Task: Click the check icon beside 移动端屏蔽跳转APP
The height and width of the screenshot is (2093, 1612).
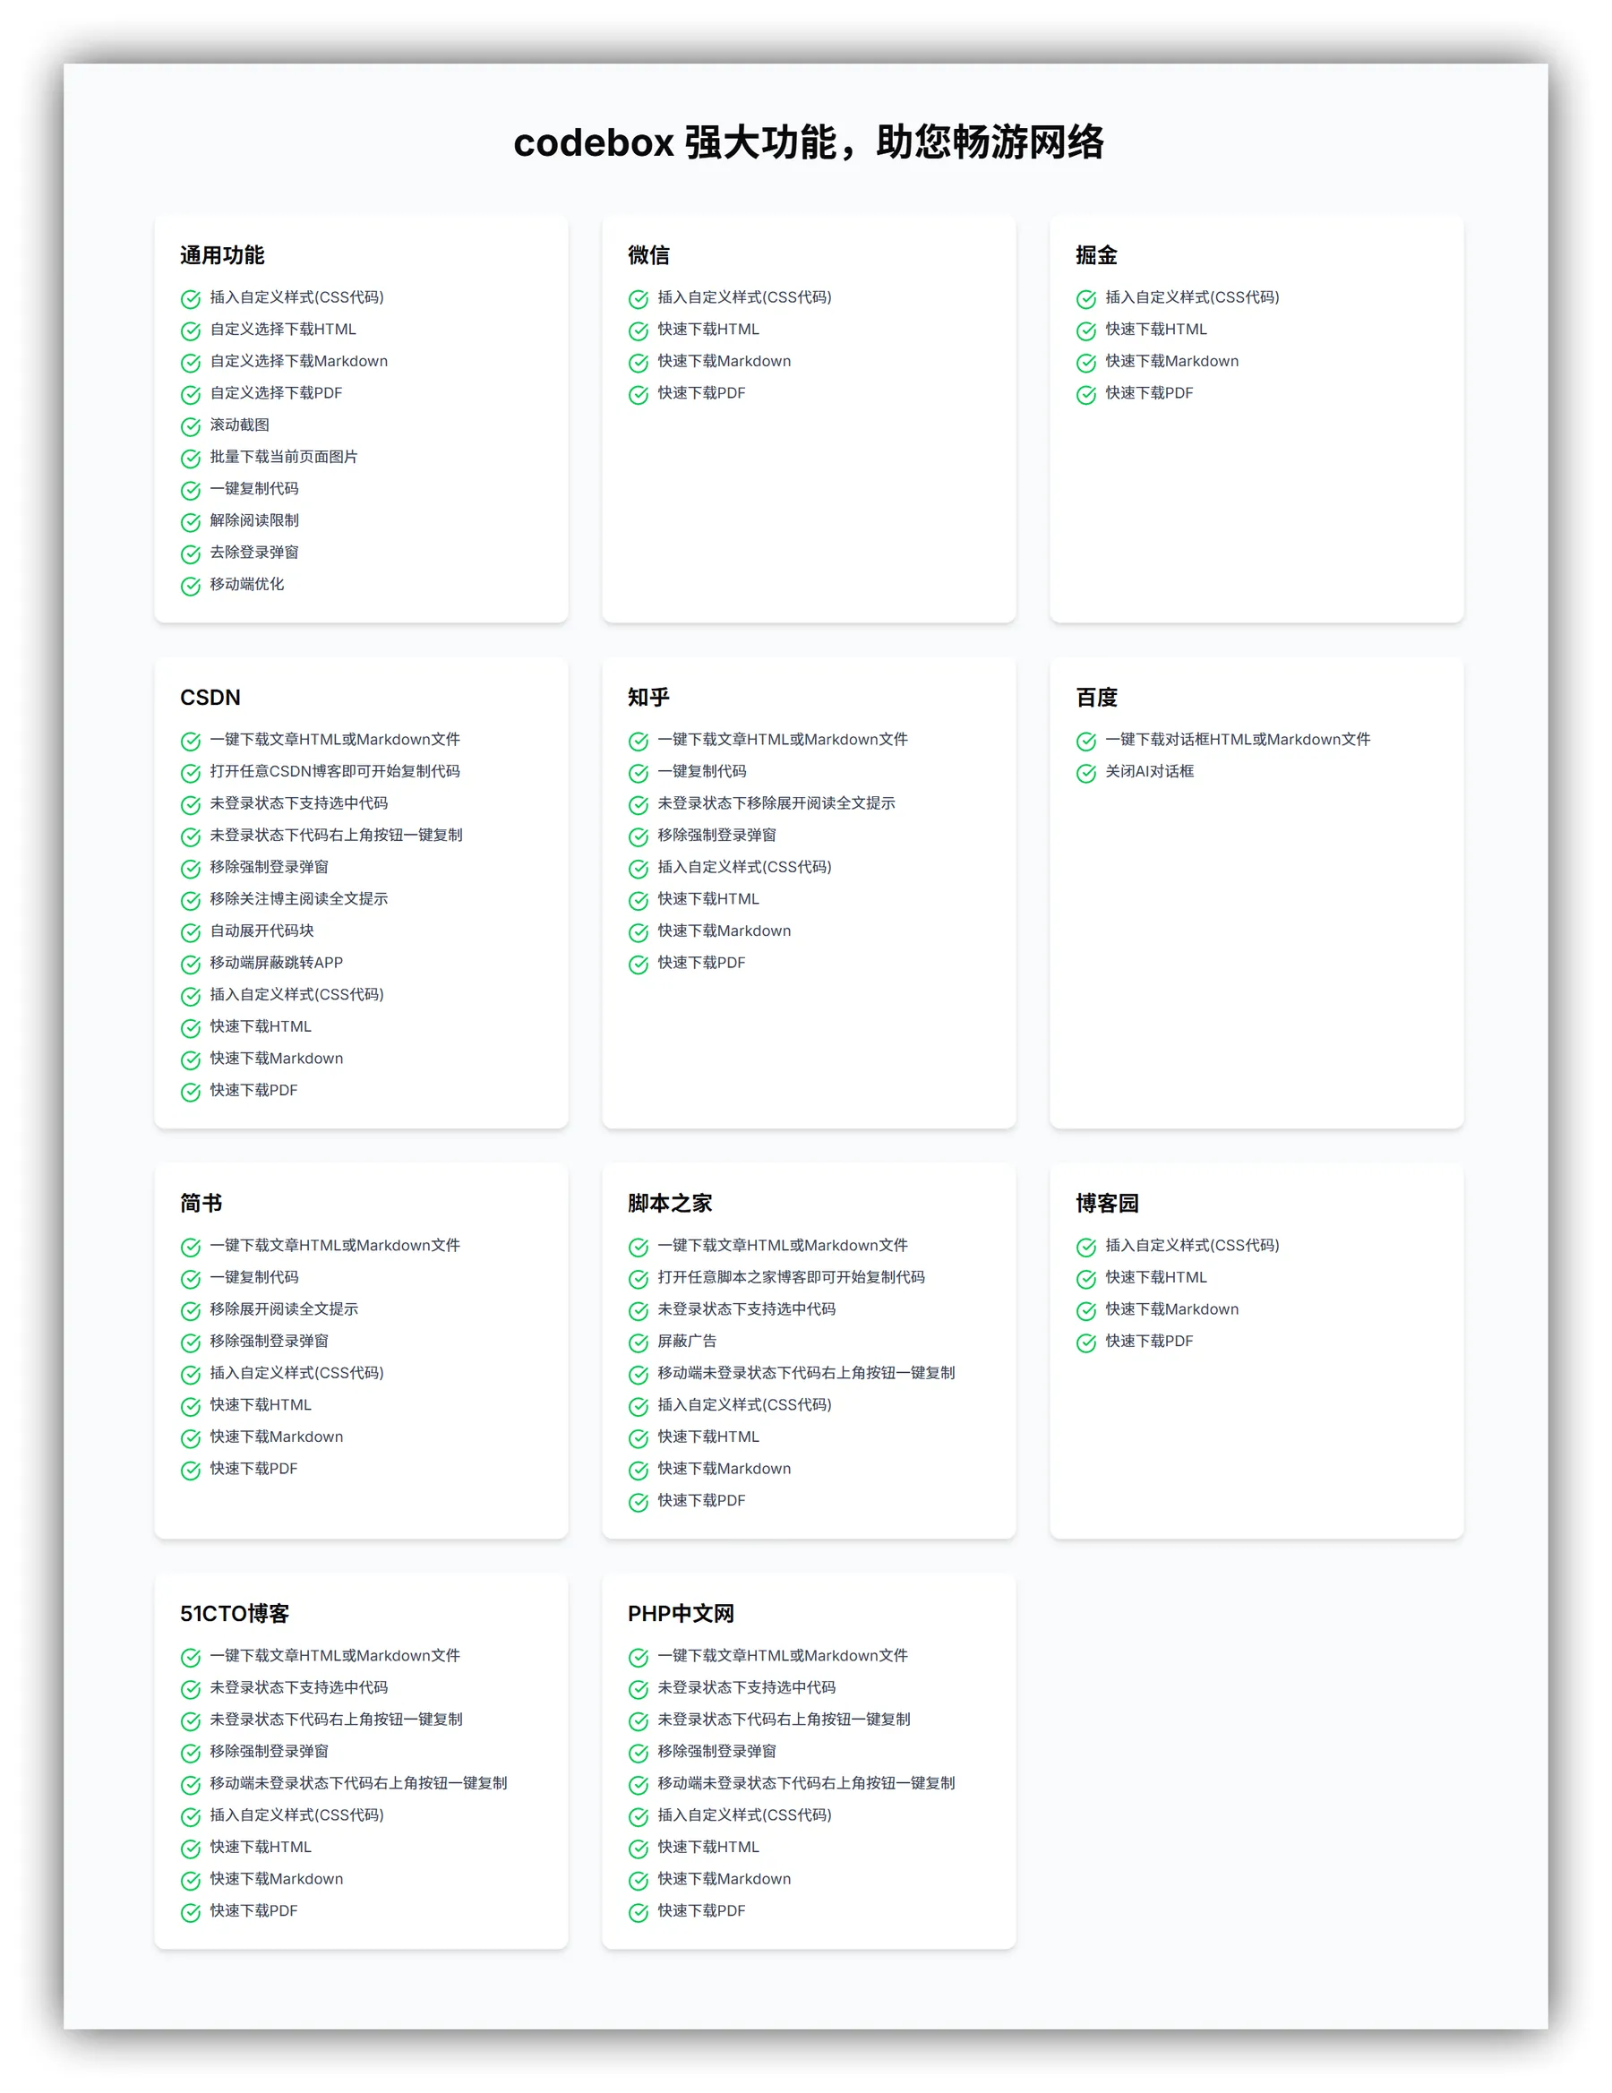Action: point(191,964)
